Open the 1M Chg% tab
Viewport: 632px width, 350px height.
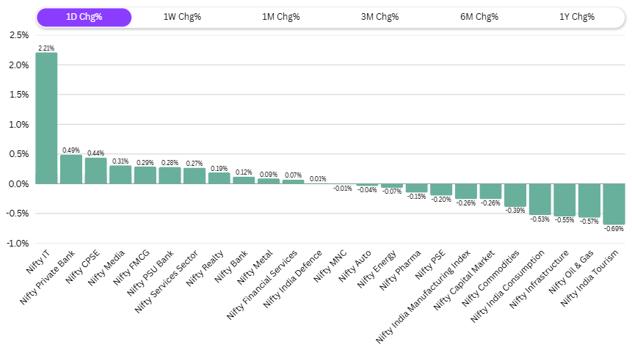click(x=281, y=18)
